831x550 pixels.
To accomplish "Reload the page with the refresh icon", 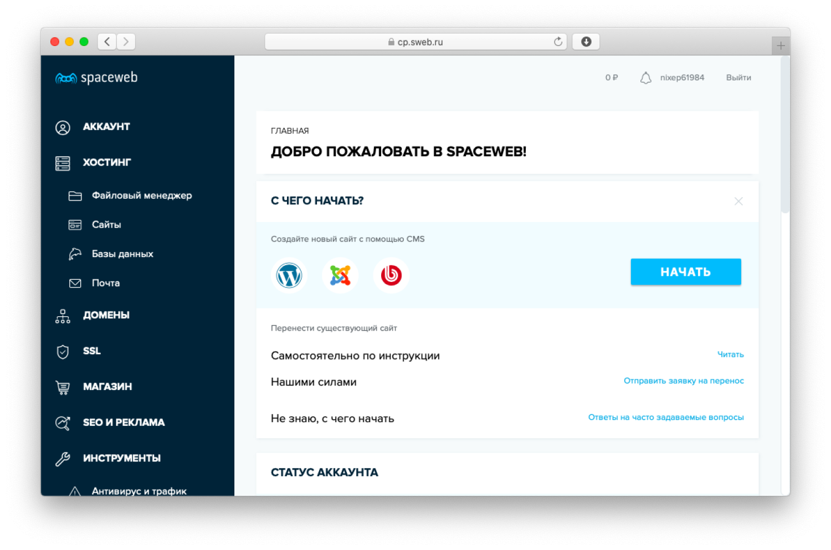I will click(558, 42).
